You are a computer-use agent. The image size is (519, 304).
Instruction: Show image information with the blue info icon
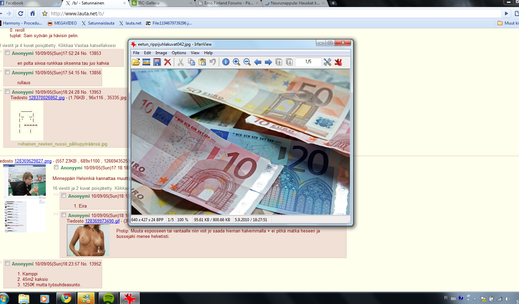[x=226, y=62]
